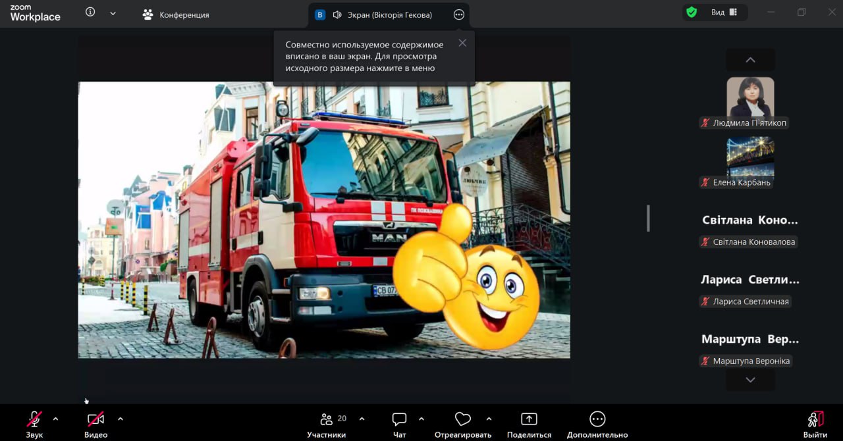
Task: Expand the arrow next to Участники
Action: (362, 419)
